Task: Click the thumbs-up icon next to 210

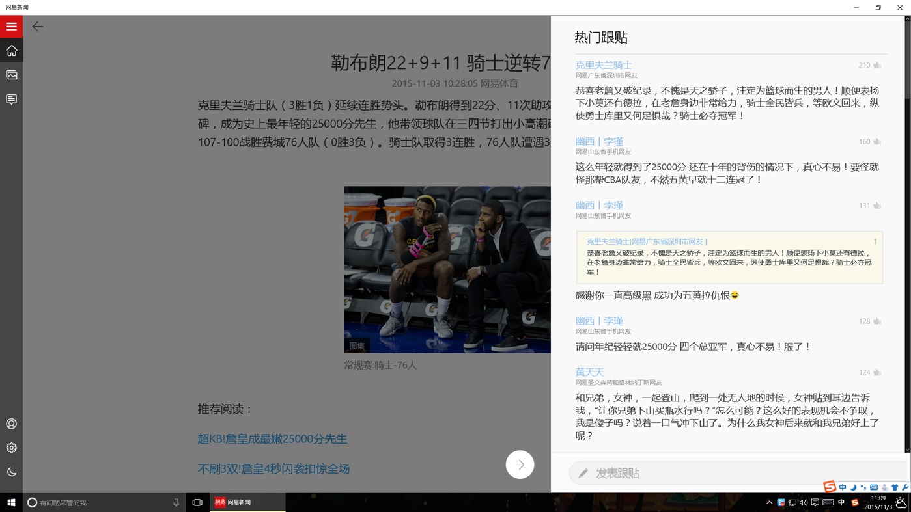Action: (876, 65)
